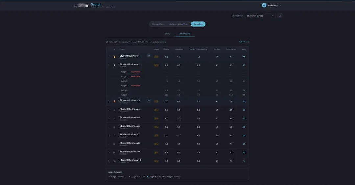Select the Demo Day tab

click(198, 24)
